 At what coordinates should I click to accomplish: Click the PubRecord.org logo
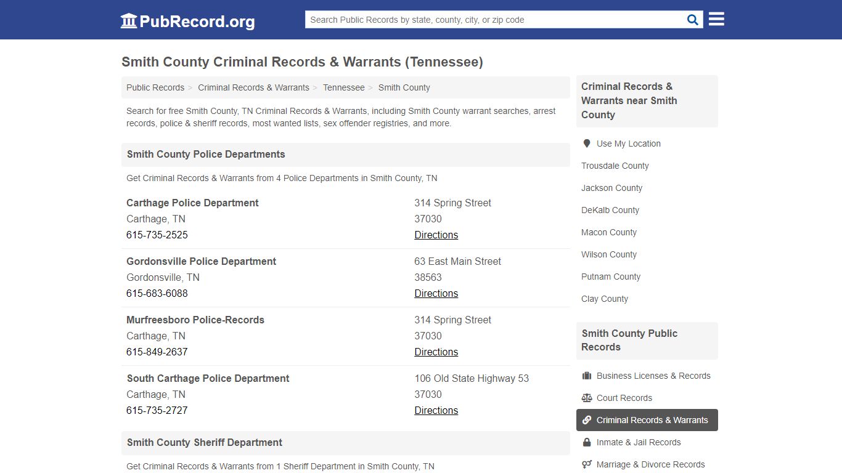pyautogui.click(x=187, y=21)
